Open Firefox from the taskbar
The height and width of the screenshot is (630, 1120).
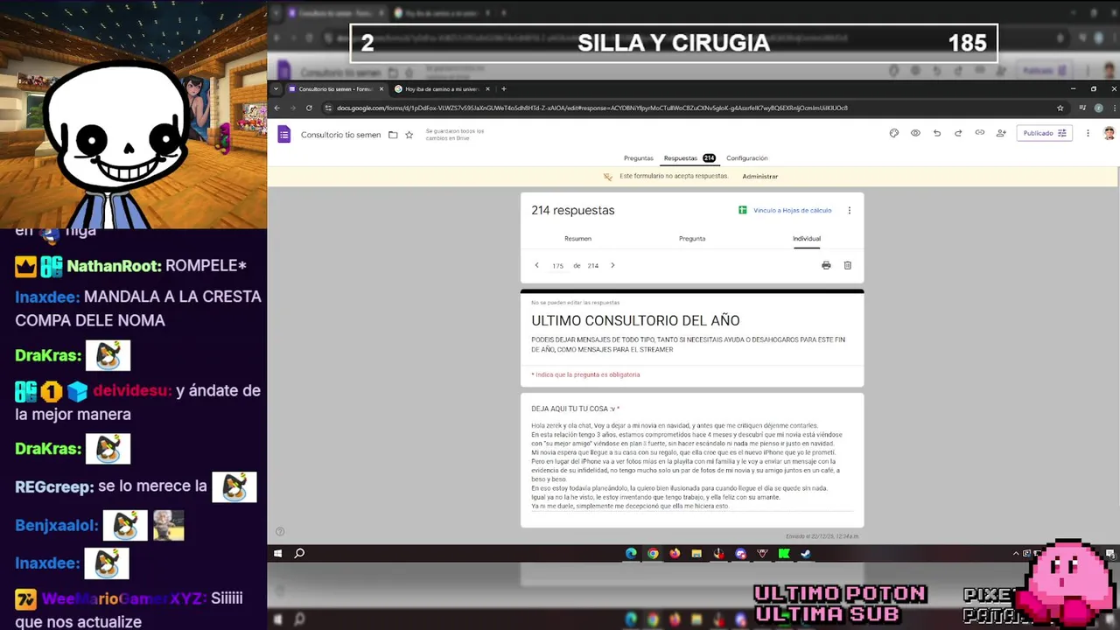coord(675,553)
